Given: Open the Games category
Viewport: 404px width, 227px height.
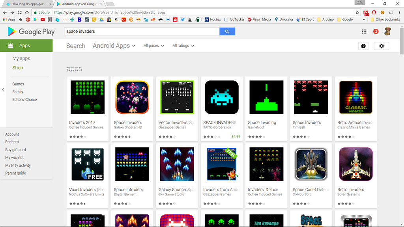Looking at the screenshot, I should pos(18,84).
